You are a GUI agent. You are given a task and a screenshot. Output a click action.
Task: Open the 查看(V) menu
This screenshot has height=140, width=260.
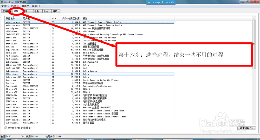[25, 6]
